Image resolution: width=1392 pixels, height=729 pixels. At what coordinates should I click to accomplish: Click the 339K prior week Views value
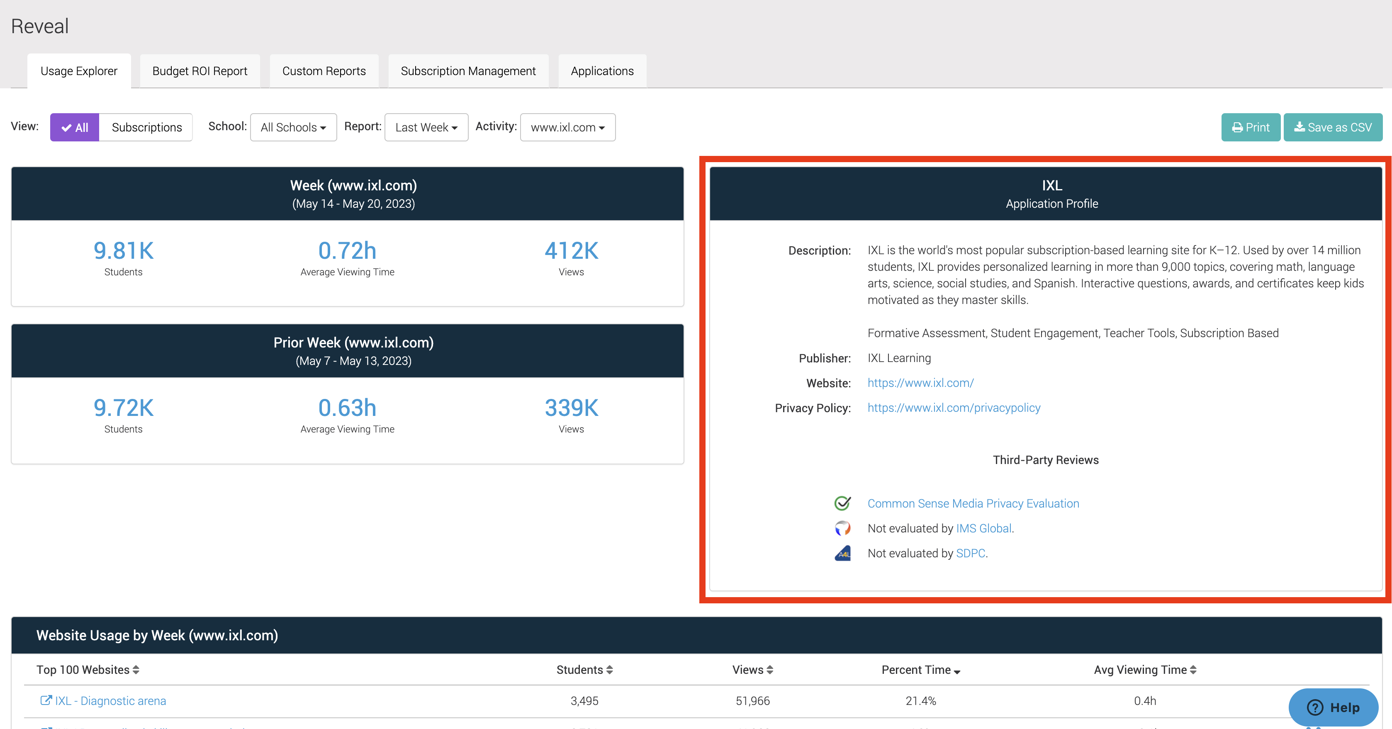point(571,408)
